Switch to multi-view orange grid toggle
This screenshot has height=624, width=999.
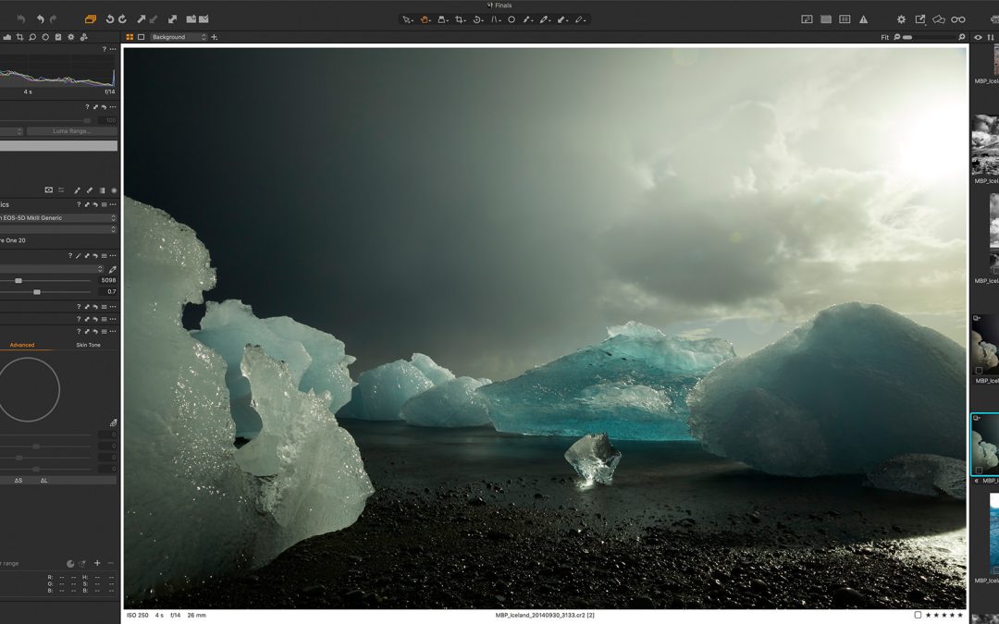pos(129,37)
